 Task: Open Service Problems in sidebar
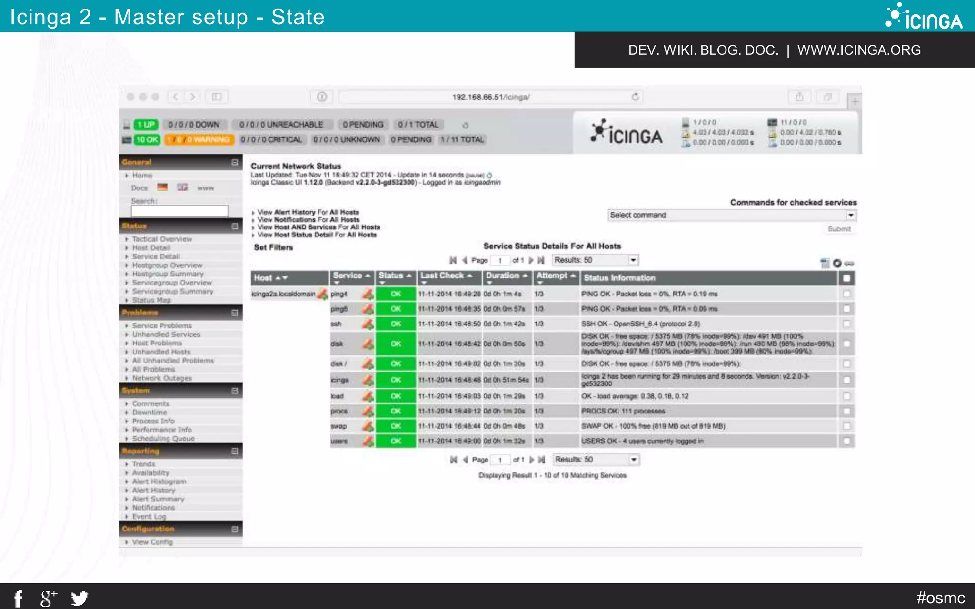click(162, 325)
